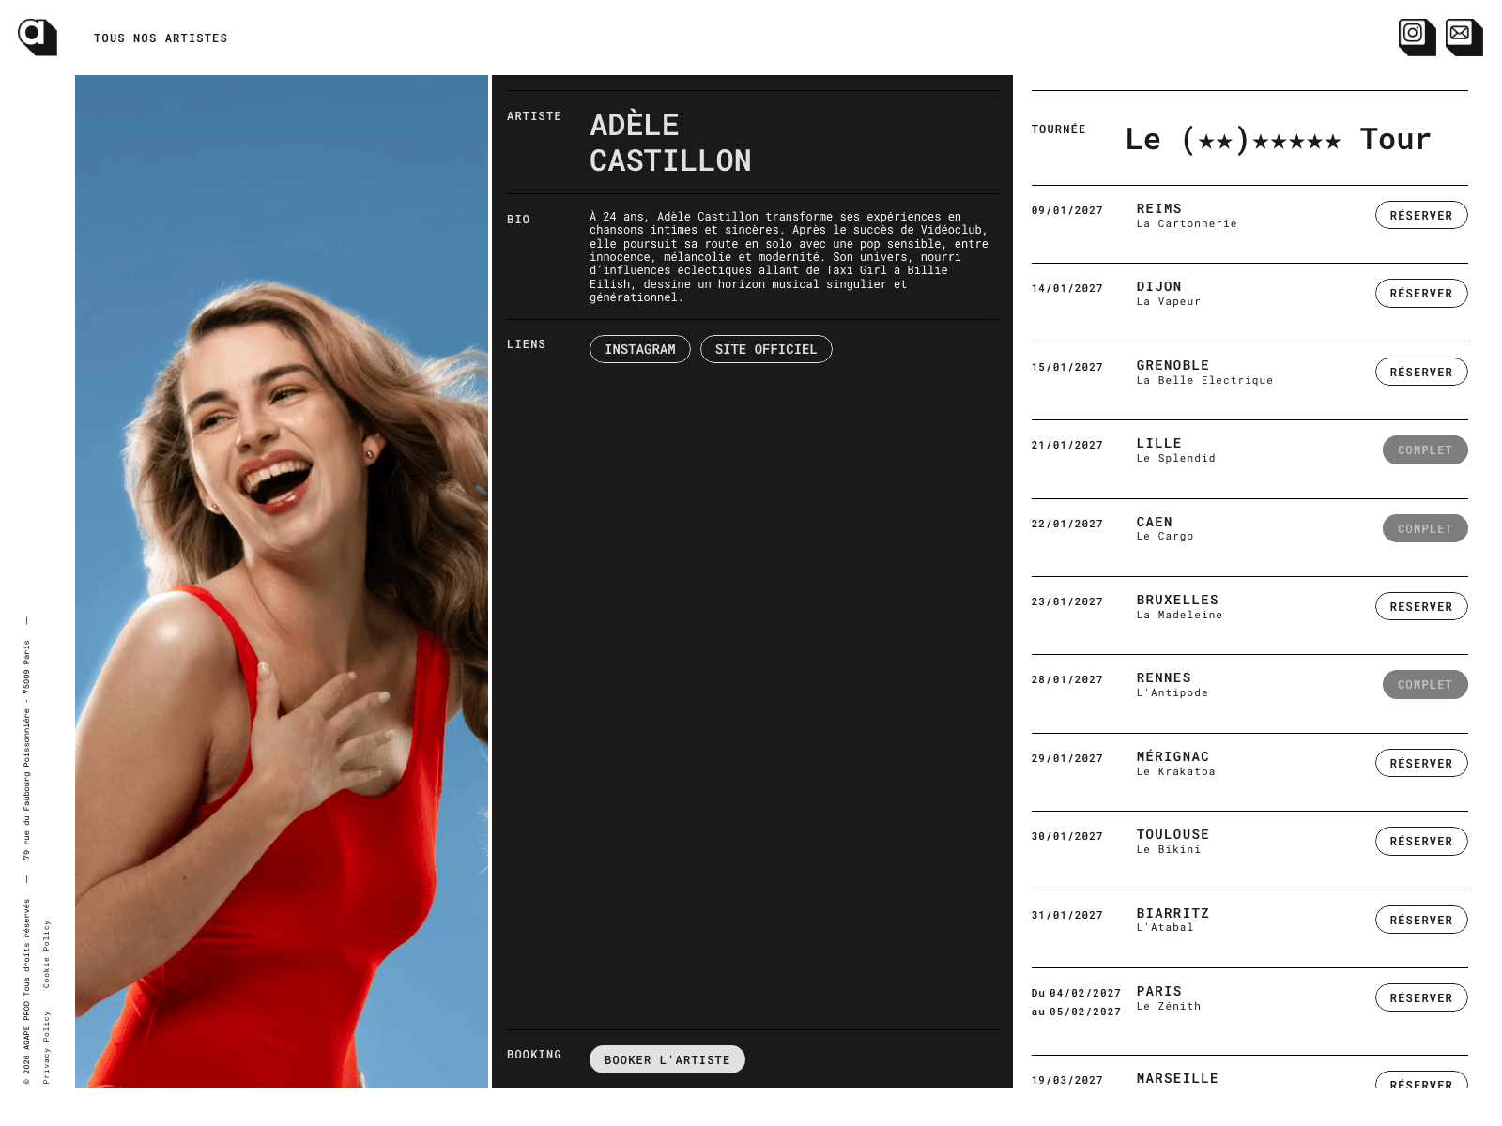Reserve Toulouse Le Bikini show
This screenshot has width=1502, height=1126.
[x=1421, y=841]
